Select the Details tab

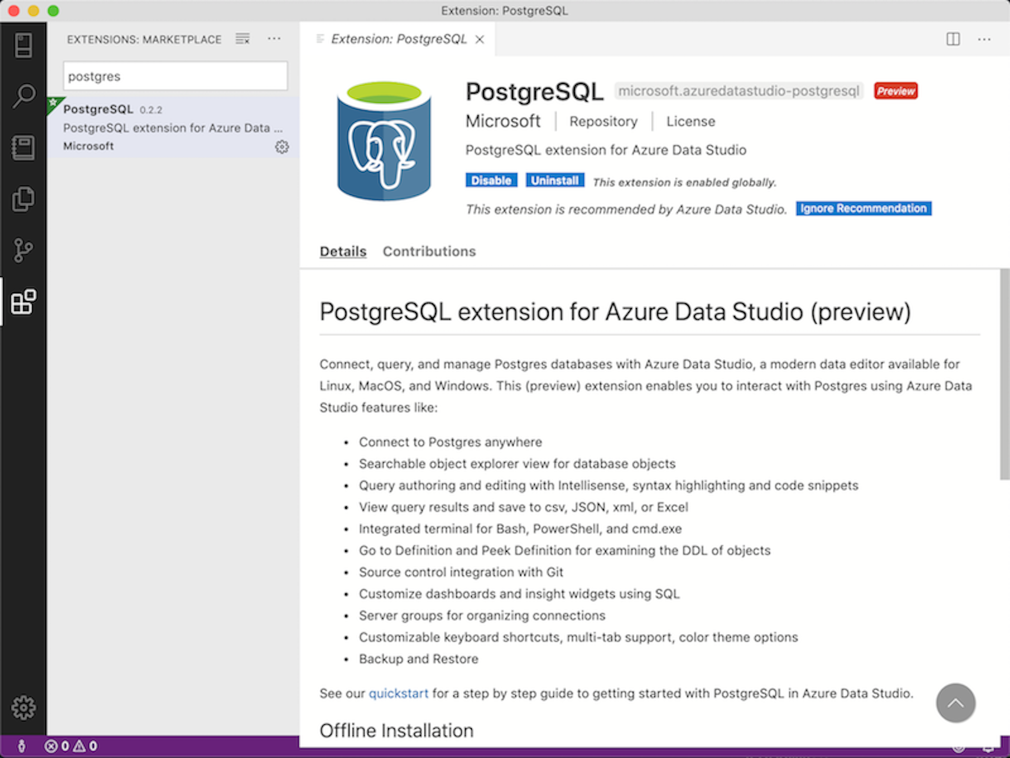click(343, 251)
